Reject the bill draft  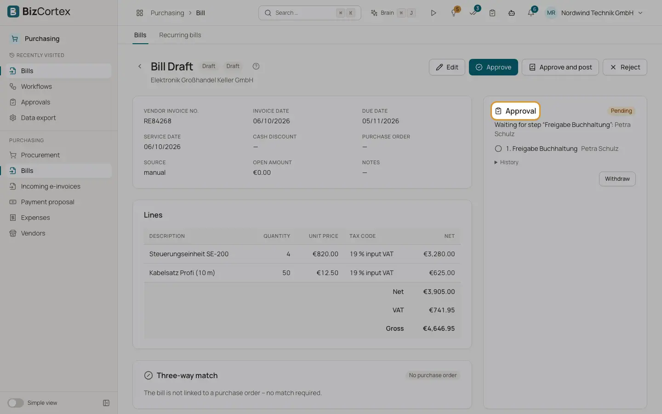tap(625, 67)
